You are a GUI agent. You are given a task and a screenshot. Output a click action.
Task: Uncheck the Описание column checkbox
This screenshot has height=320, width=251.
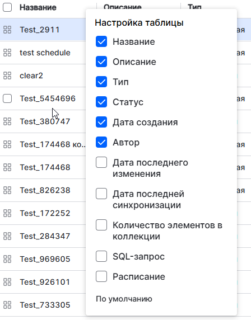coord(101,62)
